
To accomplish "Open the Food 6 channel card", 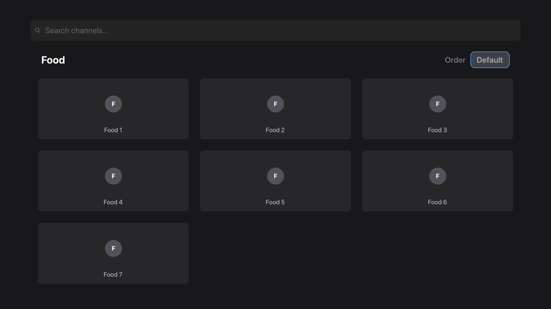I will pyautogui.click(x=437, y=181).
